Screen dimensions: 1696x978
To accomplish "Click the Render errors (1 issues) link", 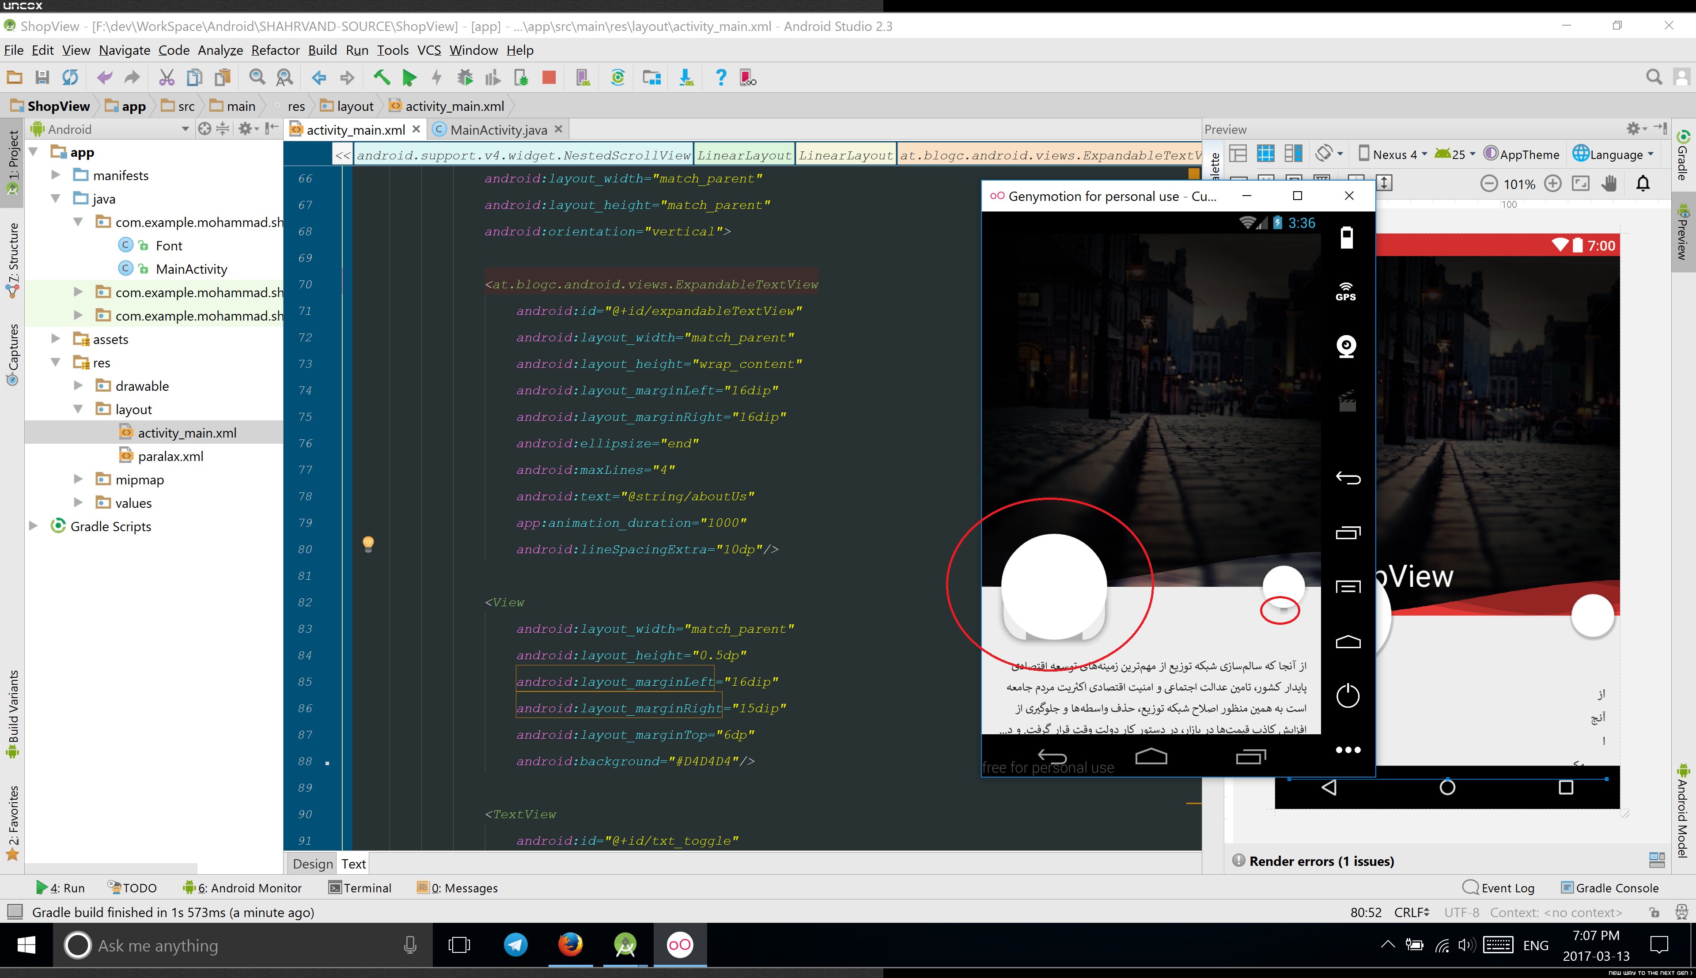I will pyautogui.click(x=1321, y=861).
